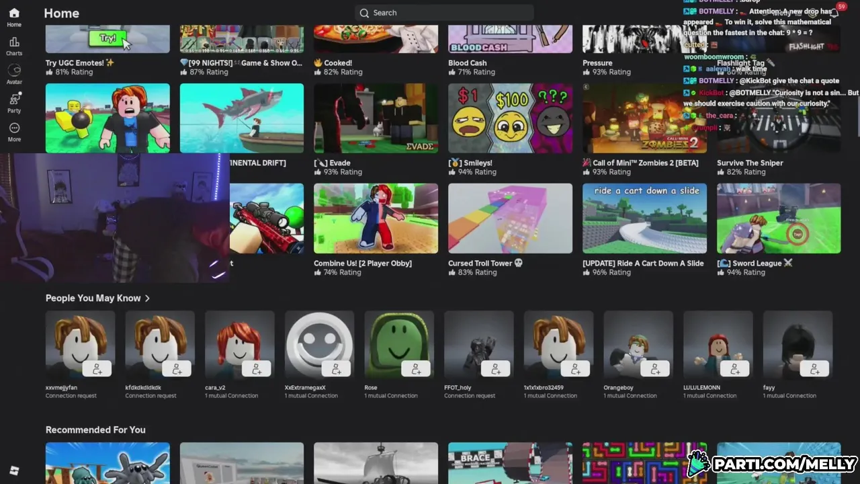Click the Try UGC Emotes! title

coord(80,63)
